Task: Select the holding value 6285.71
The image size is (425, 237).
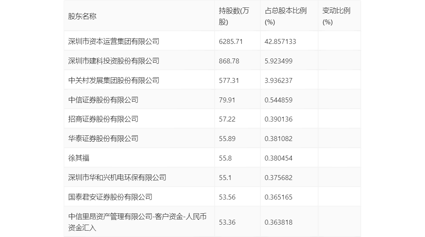Action: pyautogui.click(x=230, y=42)
